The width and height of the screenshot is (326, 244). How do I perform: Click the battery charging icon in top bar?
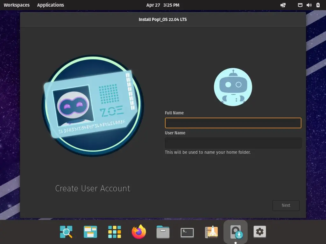pos(318,5)
